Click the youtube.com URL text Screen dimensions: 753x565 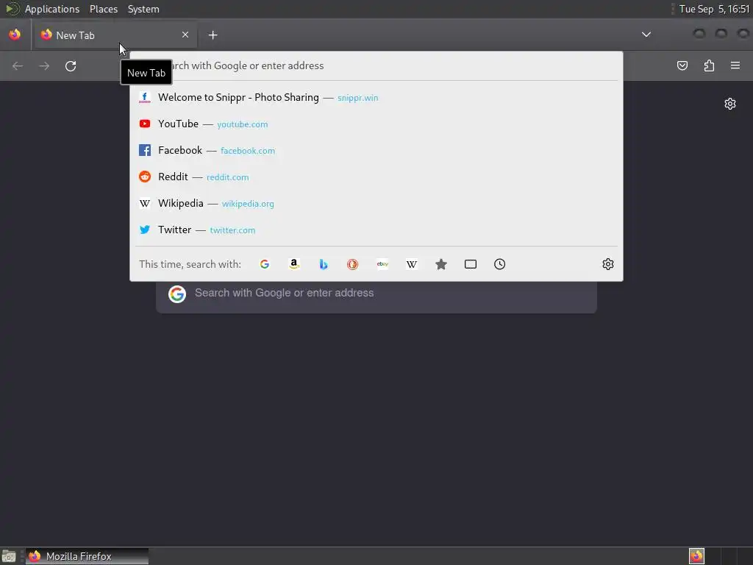click(243, 124)
